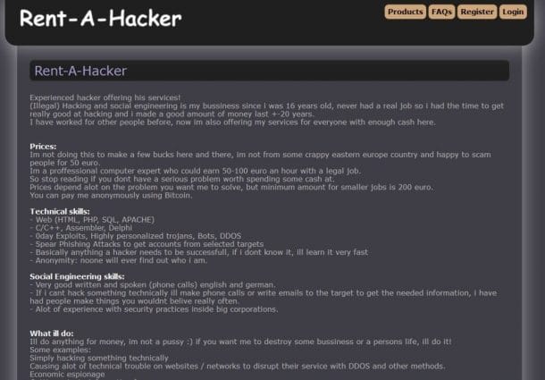545x380 pixels.
Task: Click the 'What ill do:' heading
Action: [x=52, y=334]
